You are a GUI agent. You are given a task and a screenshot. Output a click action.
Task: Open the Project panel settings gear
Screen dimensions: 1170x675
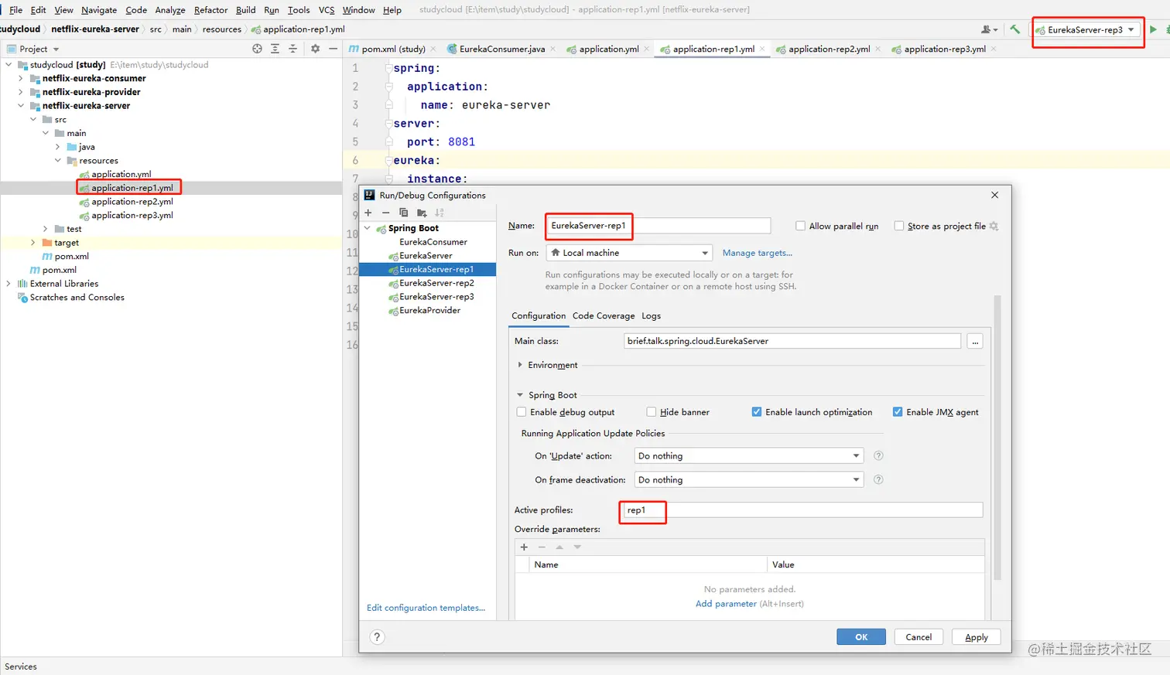coord(315,49)
